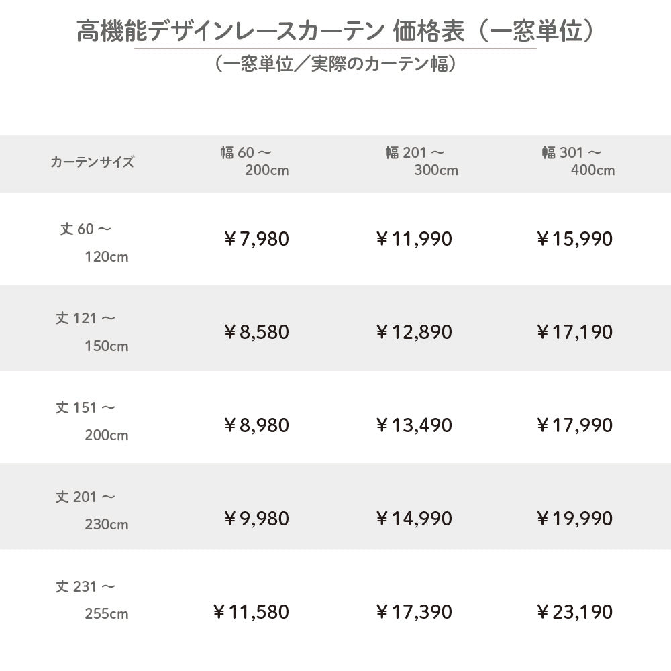Click the ¥17,190 price cell
Viewport: 671px width, 671px height.
(x=574, y=332)
